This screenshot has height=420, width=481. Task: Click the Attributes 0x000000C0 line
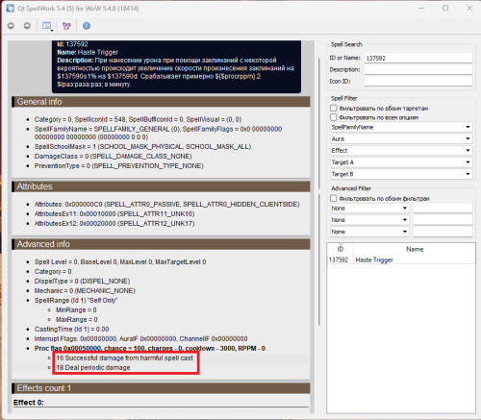167,204
